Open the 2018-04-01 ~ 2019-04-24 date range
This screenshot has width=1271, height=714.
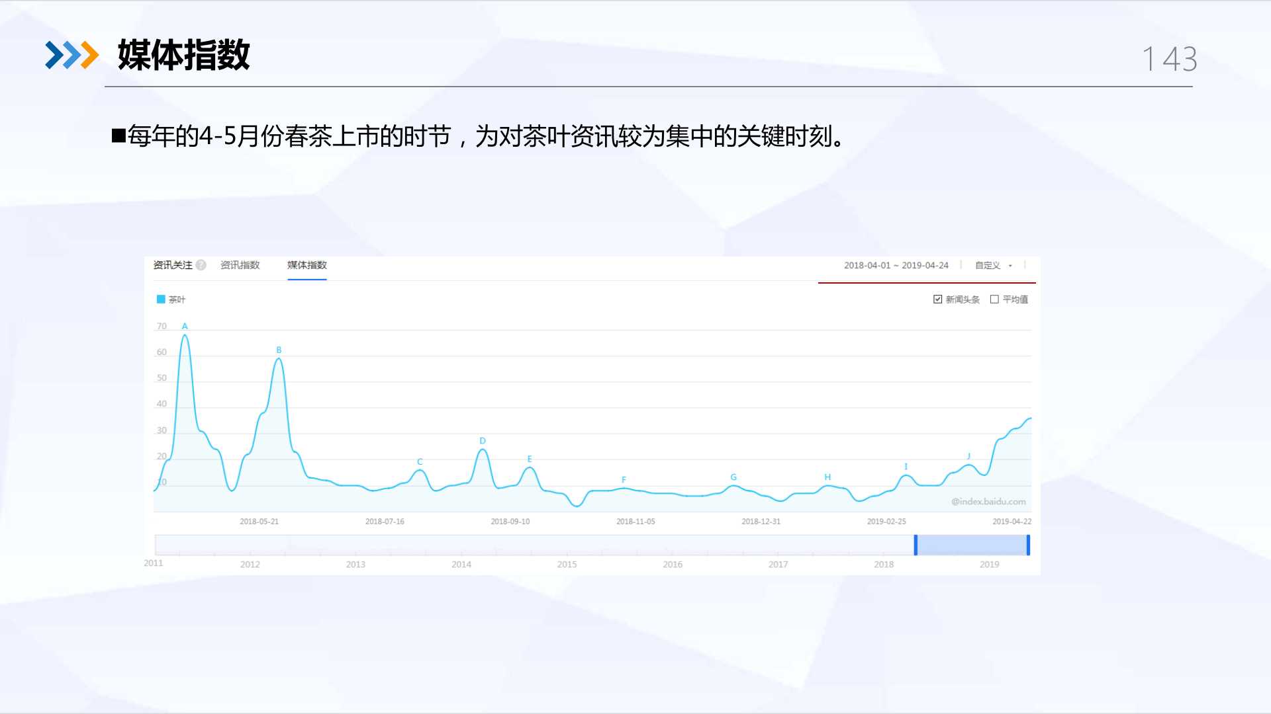896,265
